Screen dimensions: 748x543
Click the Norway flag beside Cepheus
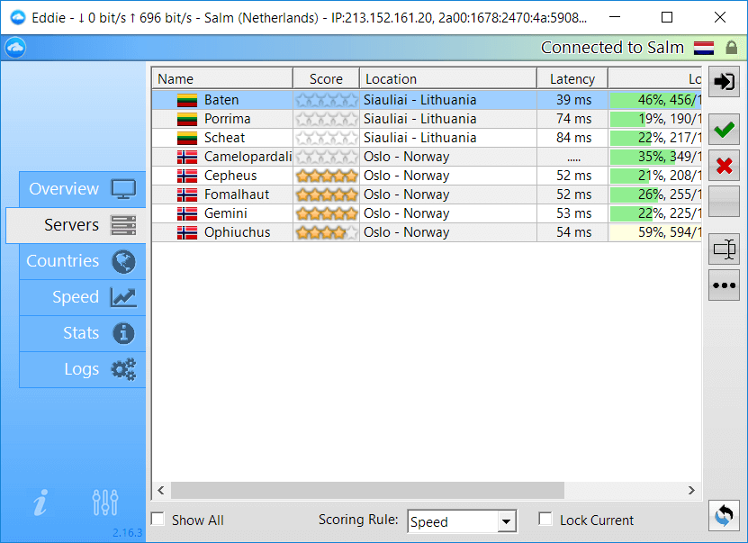[x=187, y=176]
